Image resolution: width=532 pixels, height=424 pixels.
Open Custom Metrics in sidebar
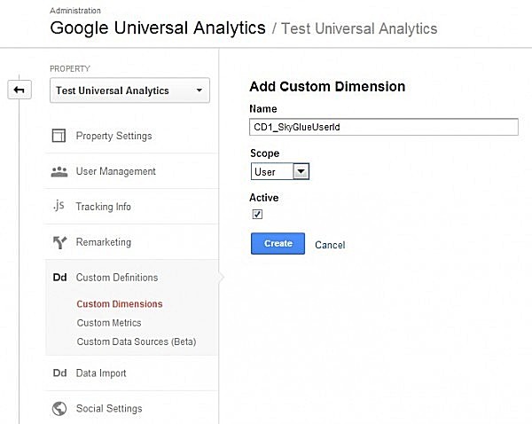click(x=109, y=323)
